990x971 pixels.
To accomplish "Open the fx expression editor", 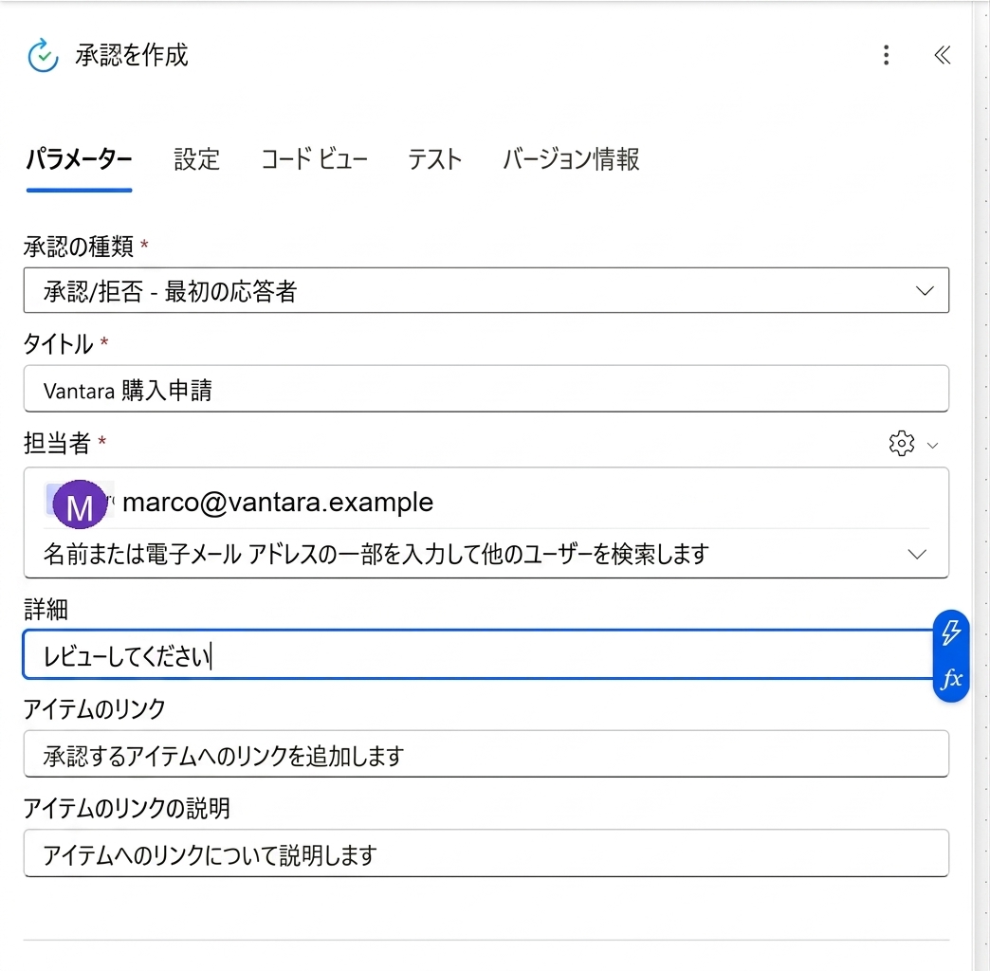I will 951,679.
